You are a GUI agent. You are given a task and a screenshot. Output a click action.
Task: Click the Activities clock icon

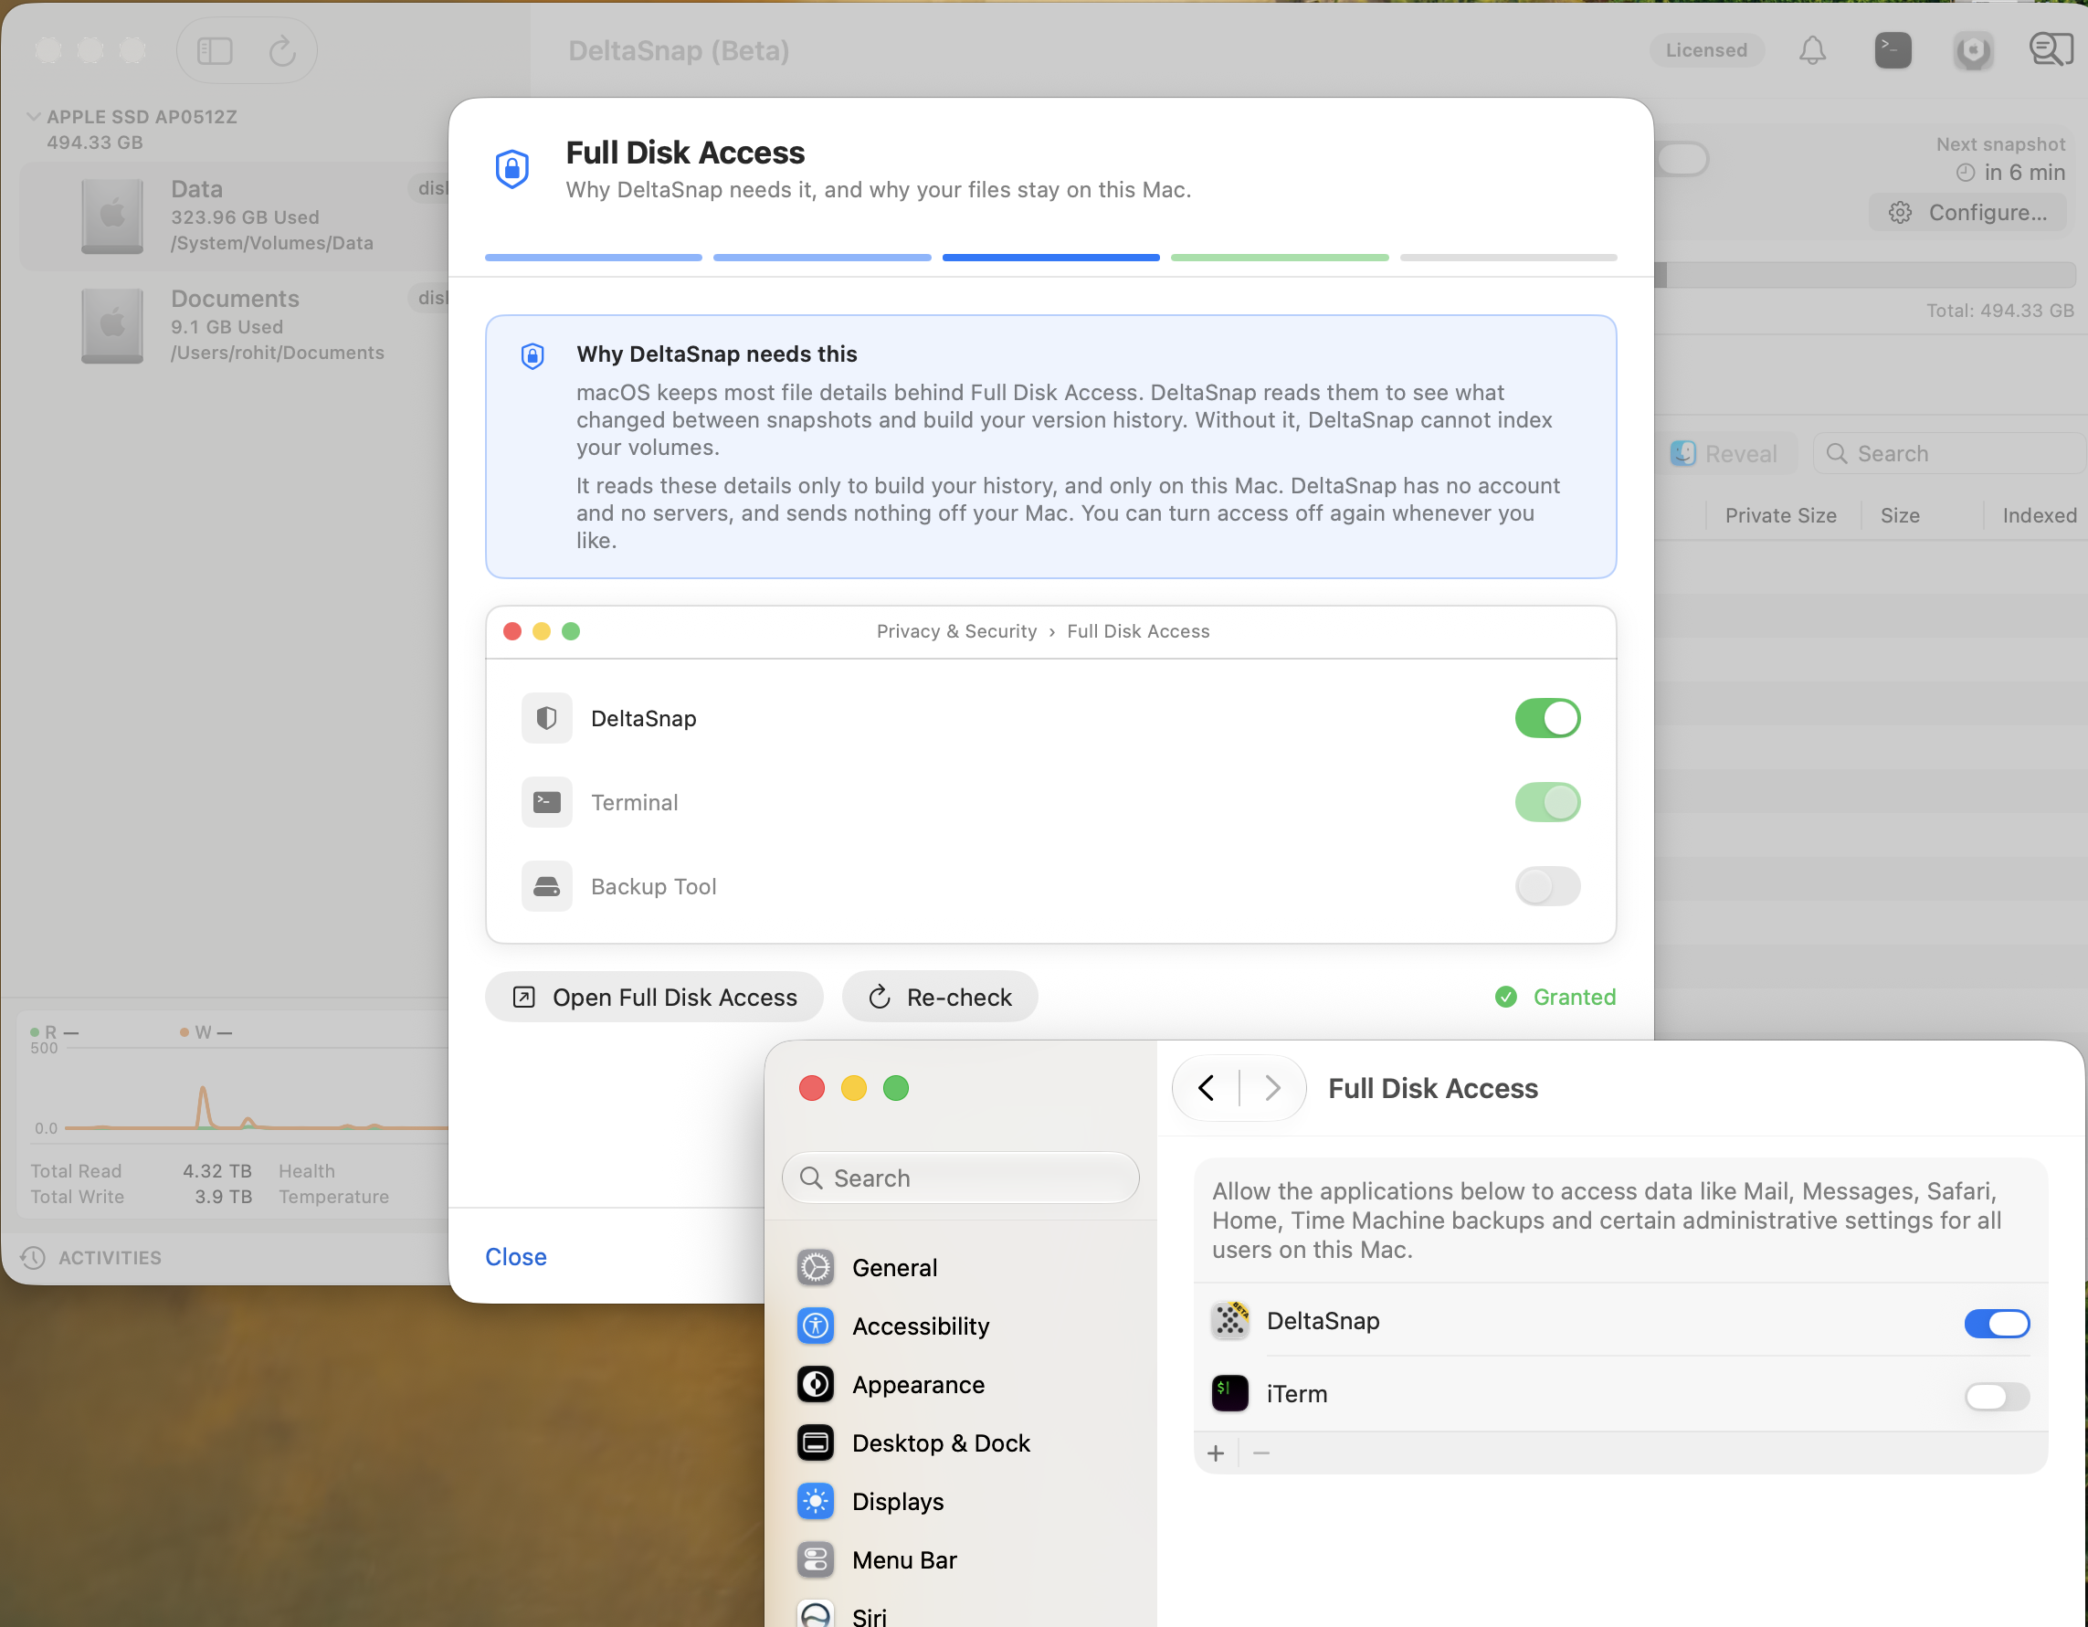coord(34,1257)
